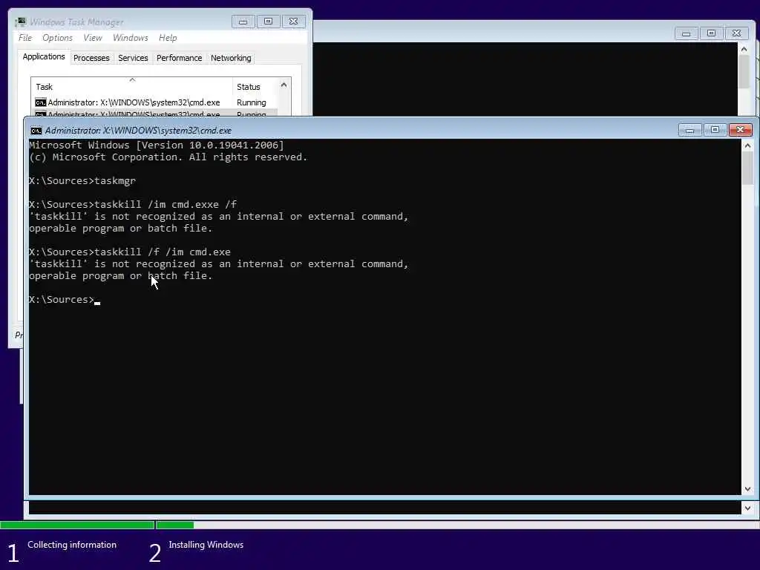This screenshot has height=570, width=760.
Task: Select the Applications tab
Action: [44, 56]
